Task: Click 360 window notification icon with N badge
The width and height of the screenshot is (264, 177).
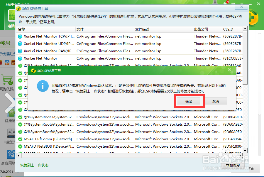Action: coord(226,3)
